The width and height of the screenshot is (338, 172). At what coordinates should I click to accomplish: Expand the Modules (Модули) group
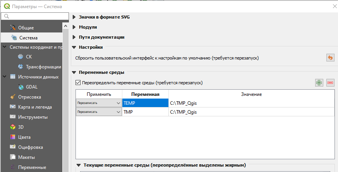pos(74,27)
